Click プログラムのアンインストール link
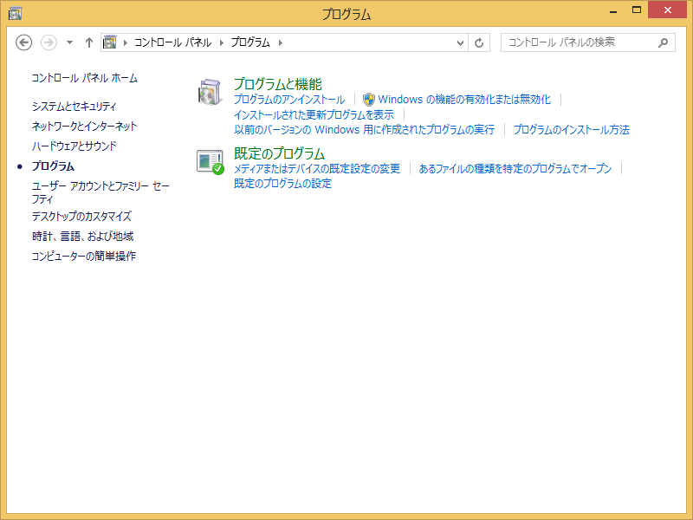This screenshot has height=520, width=693. (x=289, y=100)
